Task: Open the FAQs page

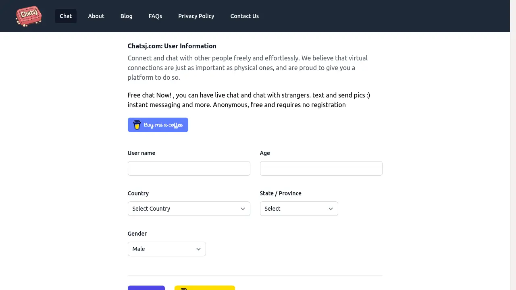Action: click(x=155, y=16)
